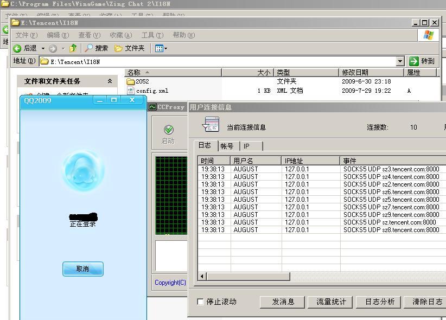Open the address bar dropdown arrow

400,61
